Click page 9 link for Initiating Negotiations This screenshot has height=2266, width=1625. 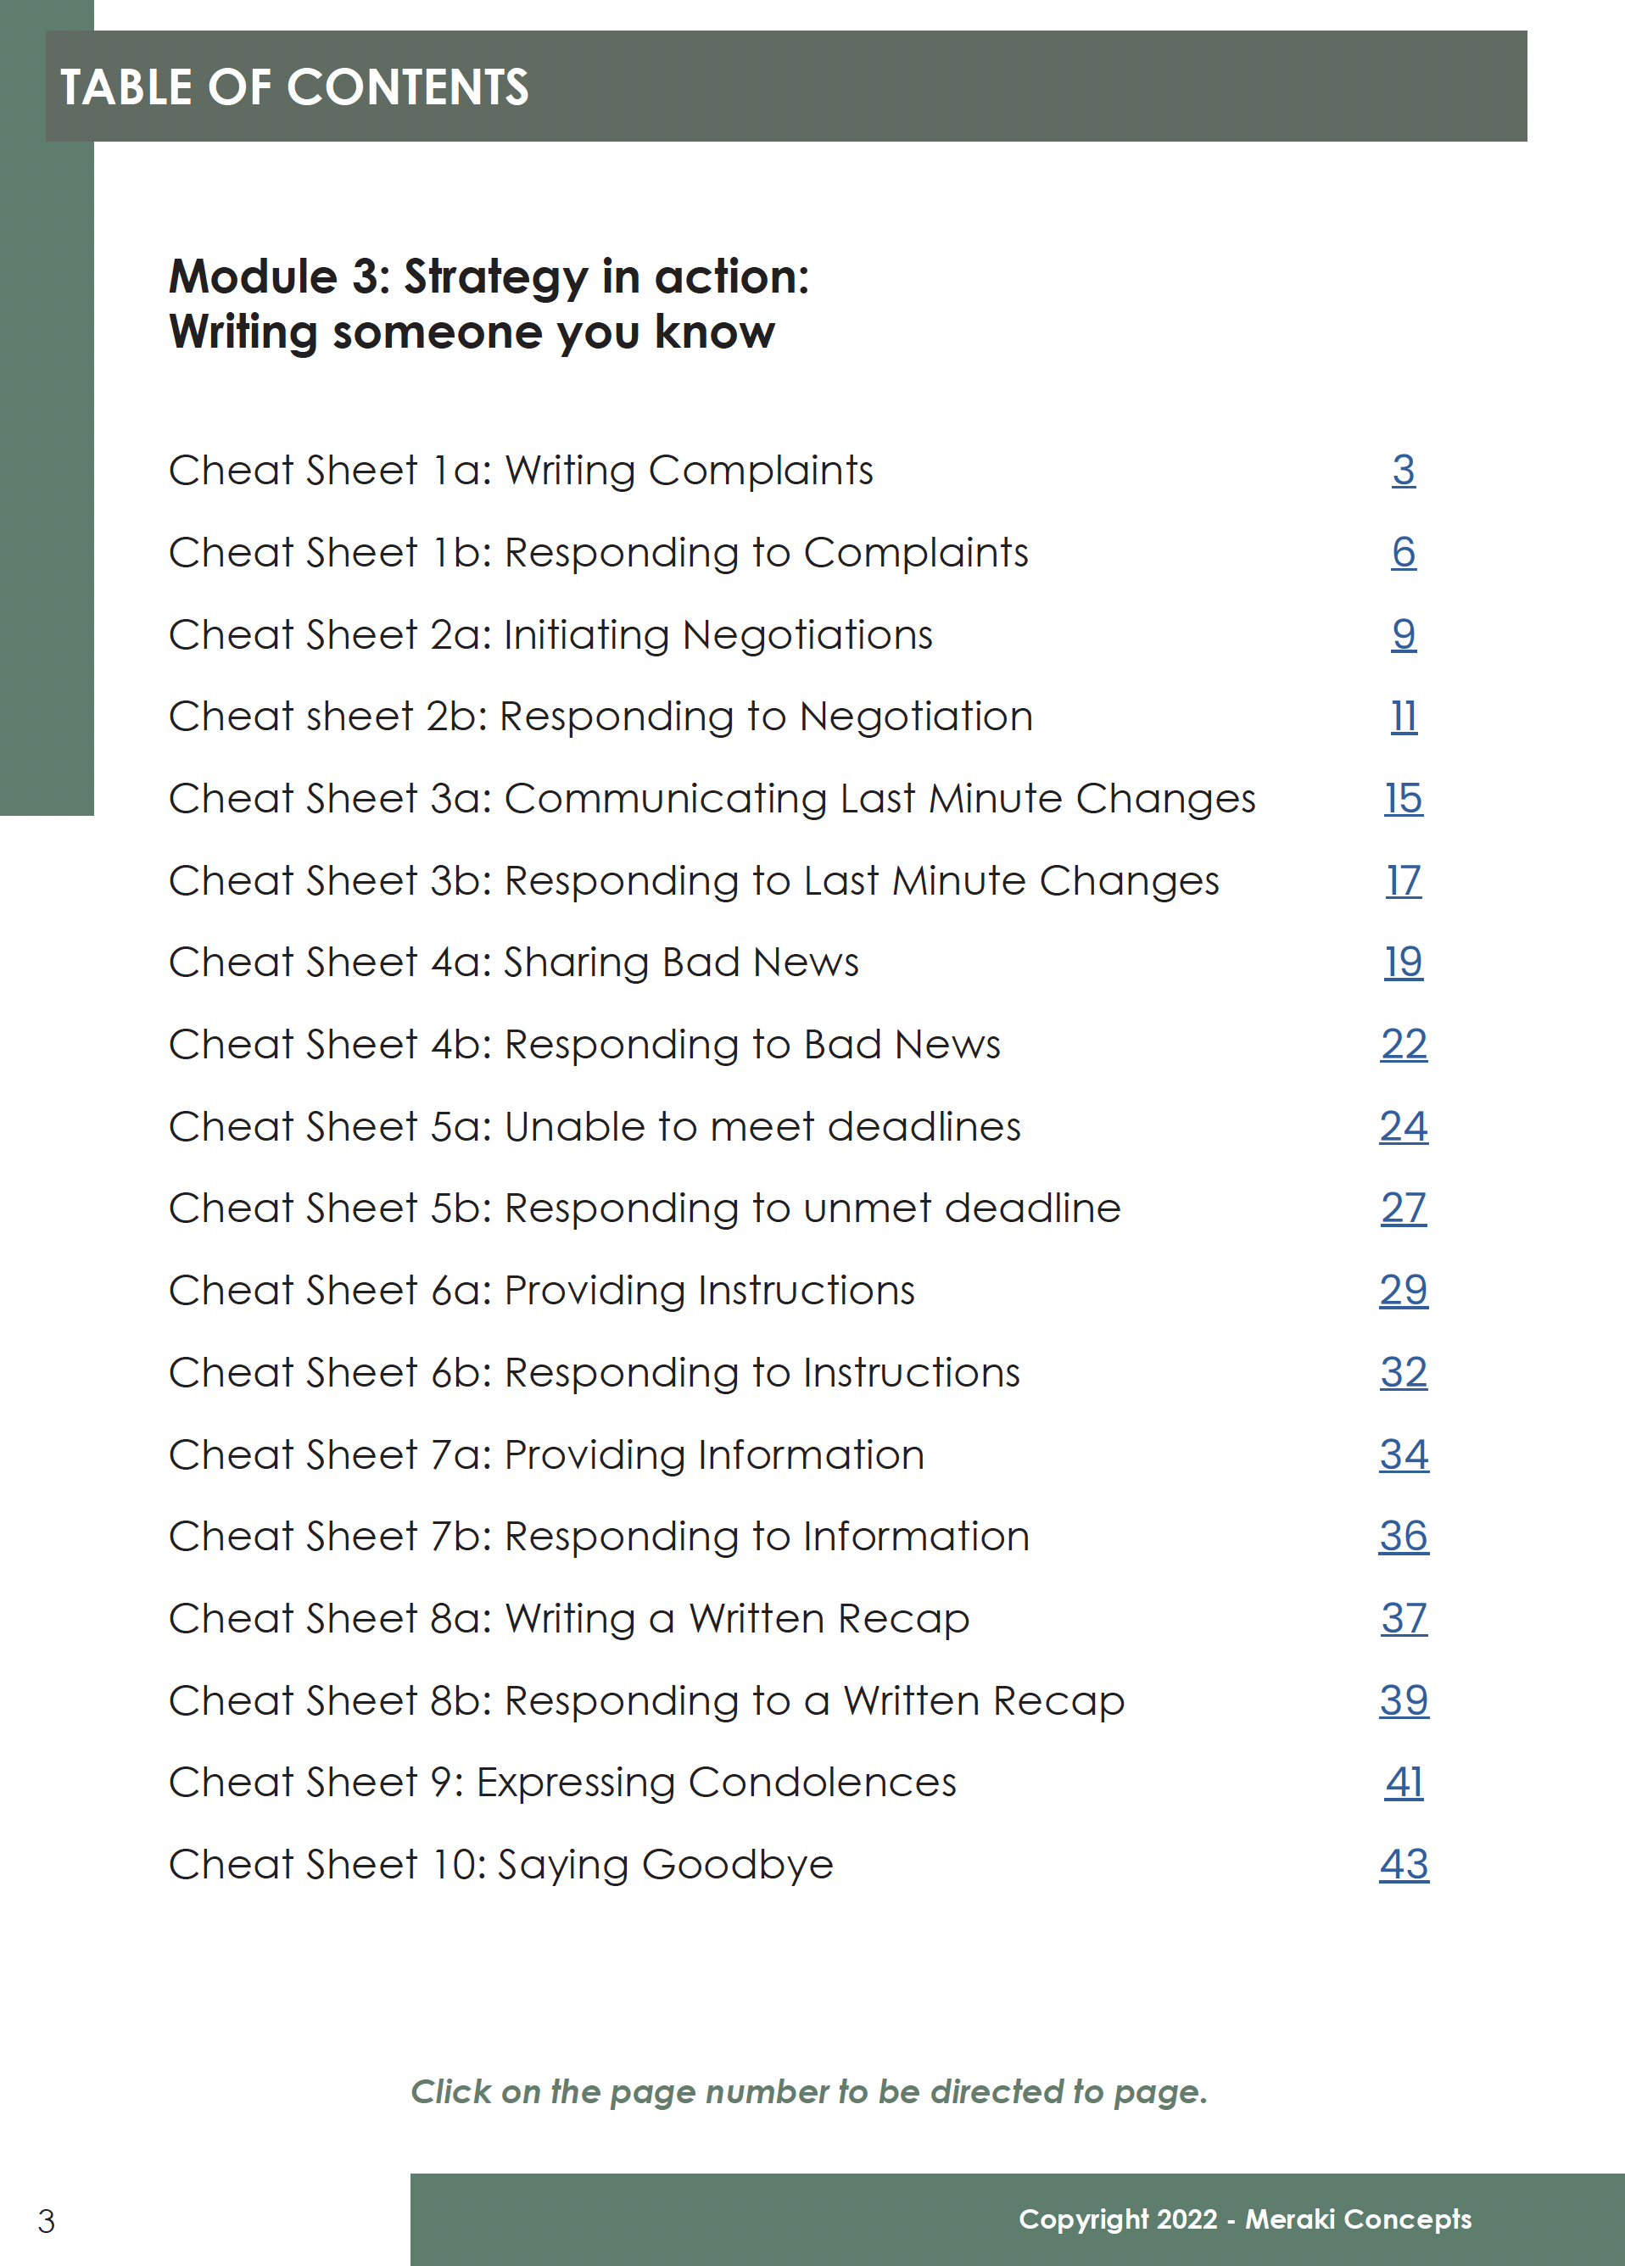tap(1403, 634)
